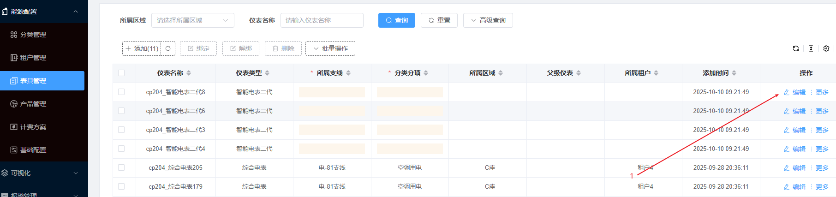Click the 重置 reset button

[439, 20]
